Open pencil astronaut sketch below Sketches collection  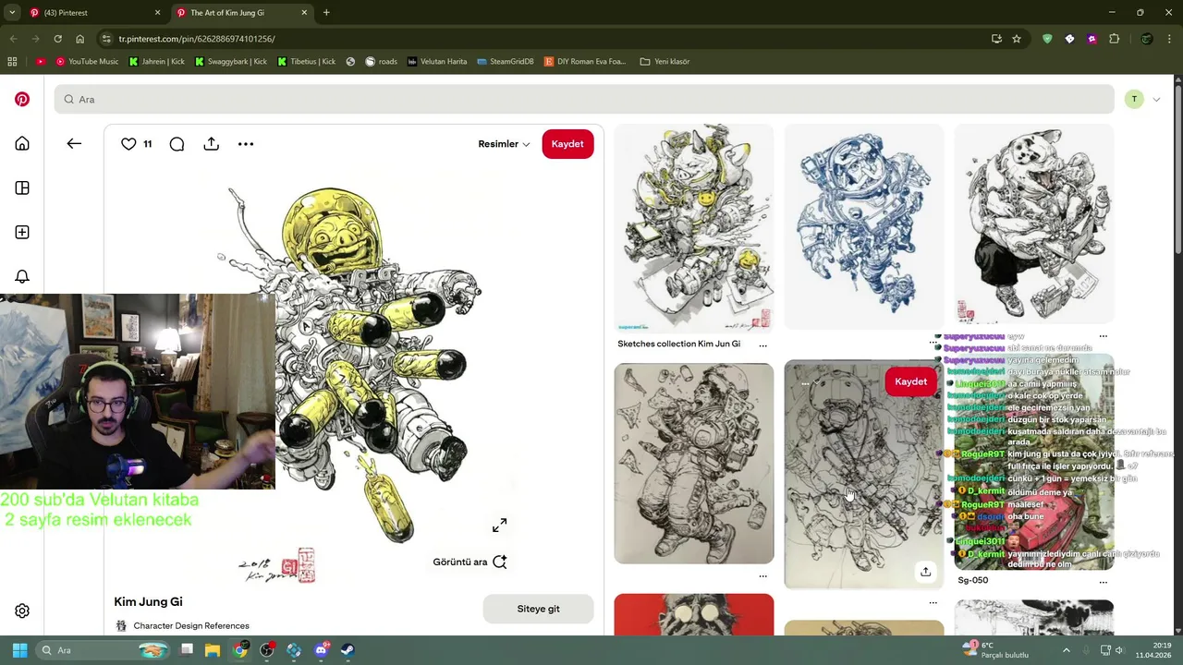point(693,463)
